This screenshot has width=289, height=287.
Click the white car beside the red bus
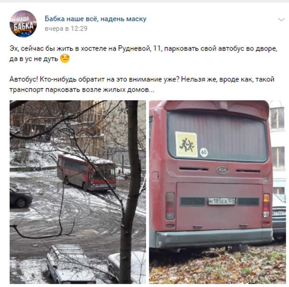[x=279, y=216]
